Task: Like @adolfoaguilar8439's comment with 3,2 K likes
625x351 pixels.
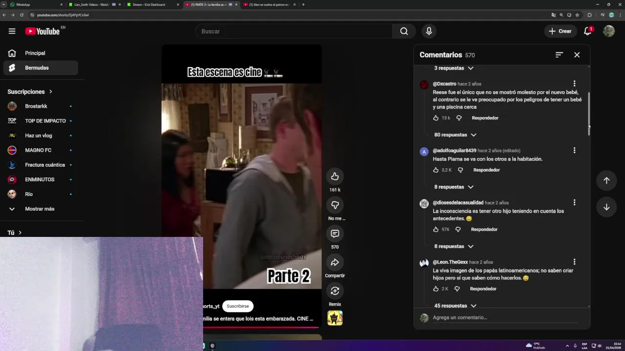Action: (436, 170)
